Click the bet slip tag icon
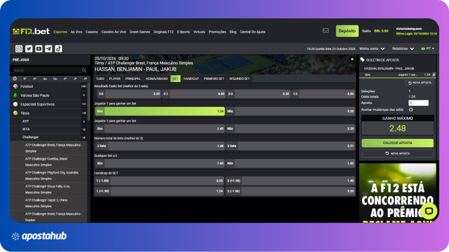The image size is (449, 252). (363, 60)
